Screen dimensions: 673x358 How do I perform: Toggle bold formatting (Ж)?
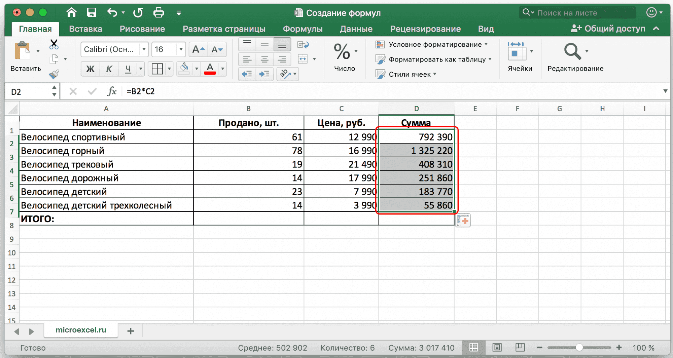[x=90, y=69]
